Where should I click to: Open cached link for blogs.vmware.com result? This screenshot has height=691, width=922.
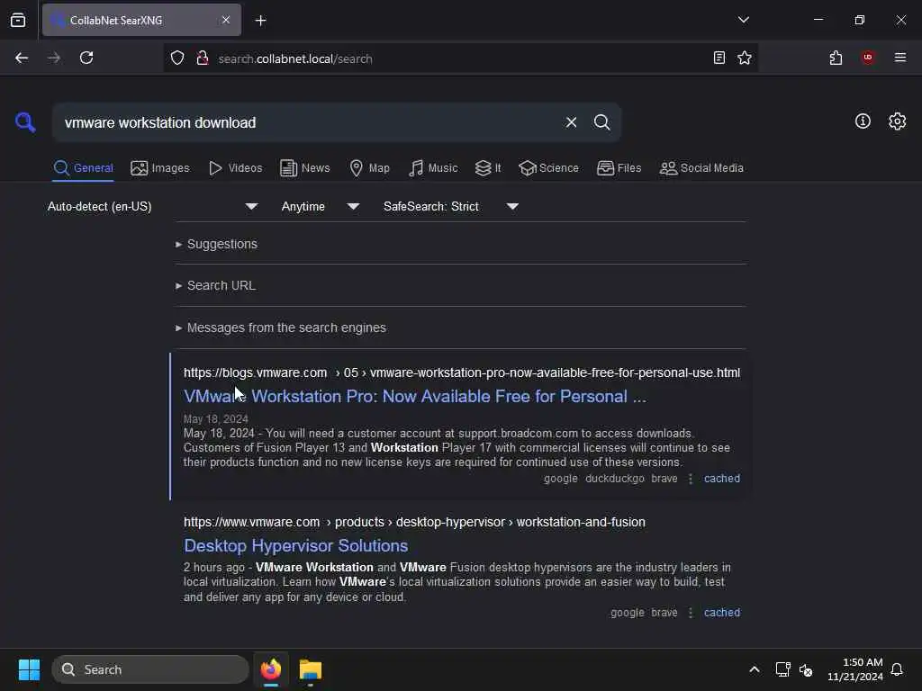[x=721, y=479]
